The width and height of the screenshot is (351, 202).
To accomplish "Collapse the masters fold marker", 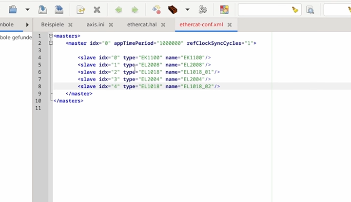I will click(x=51, y=36).
